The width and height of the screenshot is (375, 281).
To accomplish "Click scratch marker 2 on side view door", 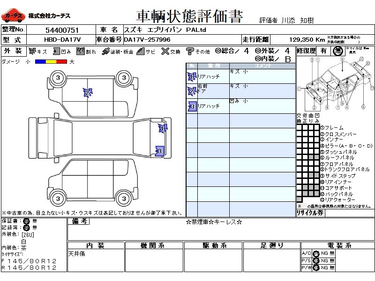I will (87, 93).
